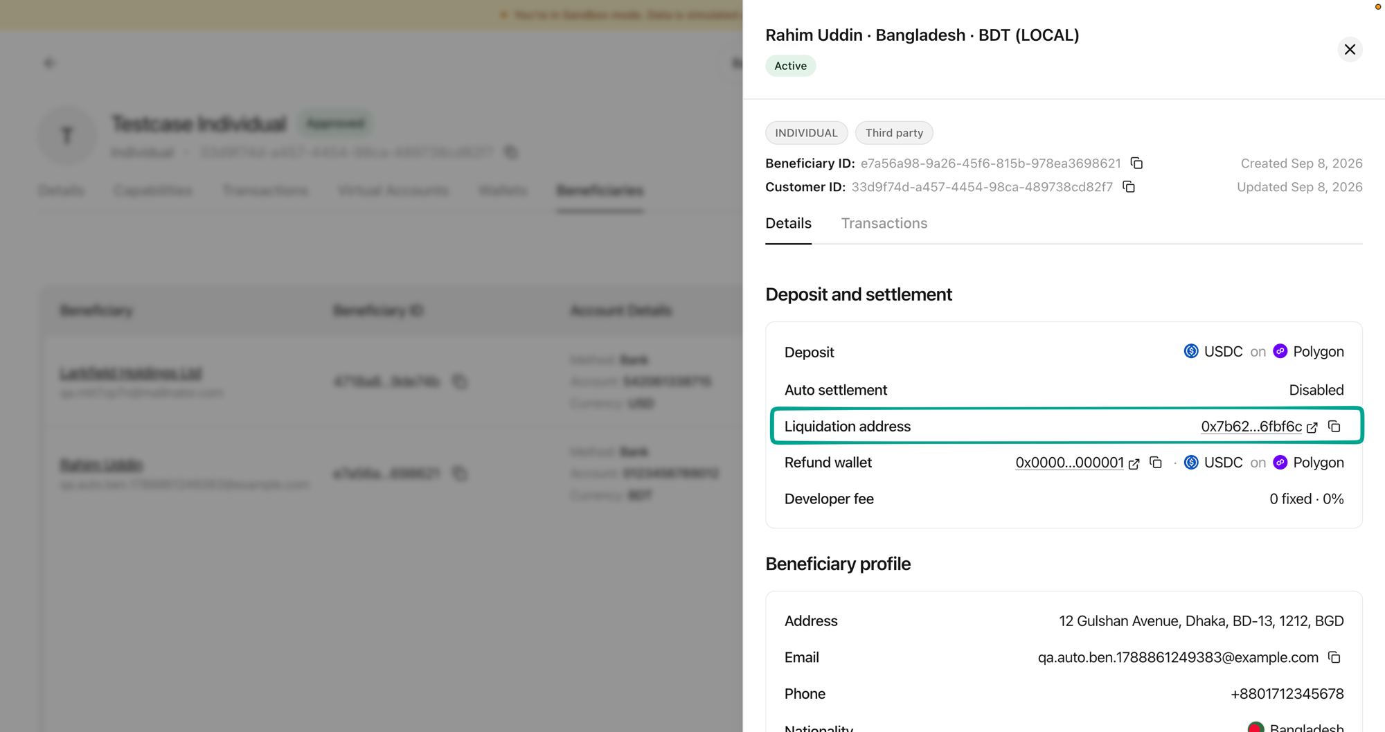Open the Capabilities tab in background page
Viewport: 1385px width, 732px height.
(x=152, y=190)
